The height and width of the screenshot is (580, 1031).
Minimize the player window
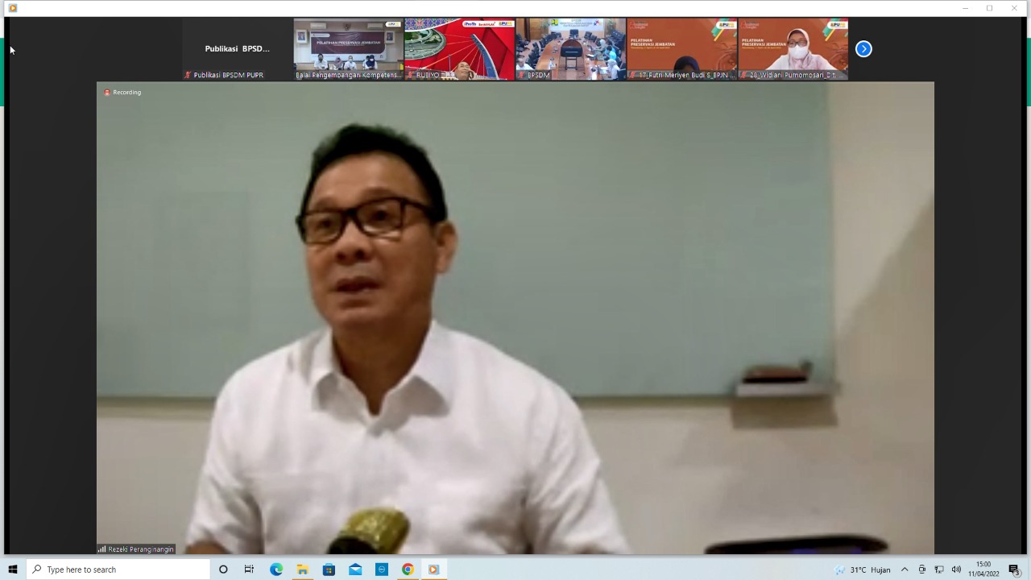point(965,8)
